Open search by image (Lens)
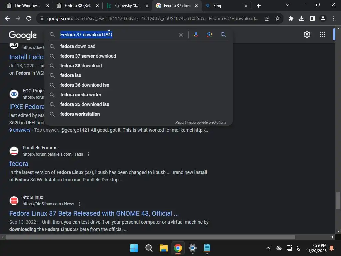341x256 pixels. point(209,35)
